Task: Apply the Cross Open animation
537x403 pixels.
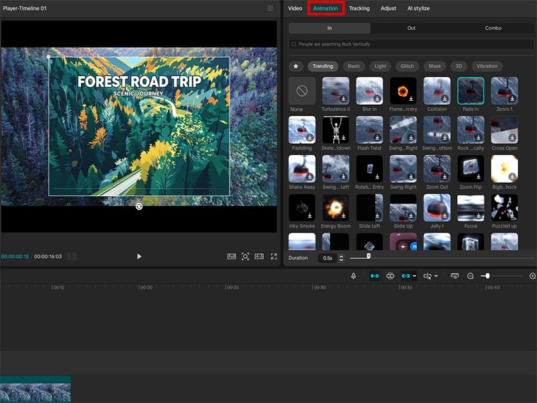Action: 505,130
